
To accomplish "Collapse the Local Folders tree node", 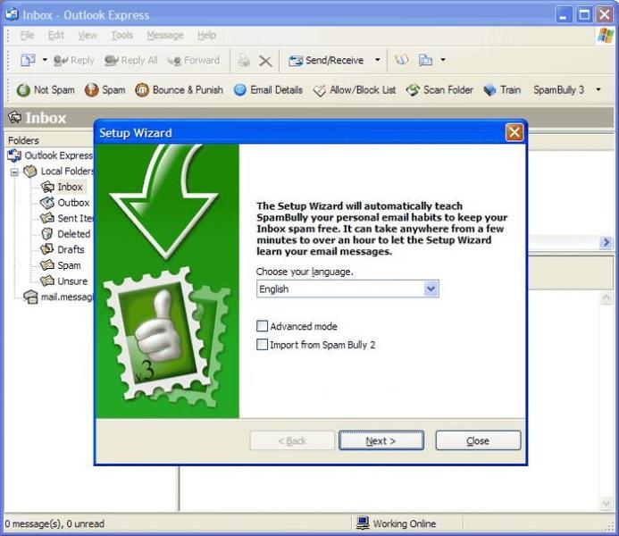I will (x=15, y=172).
